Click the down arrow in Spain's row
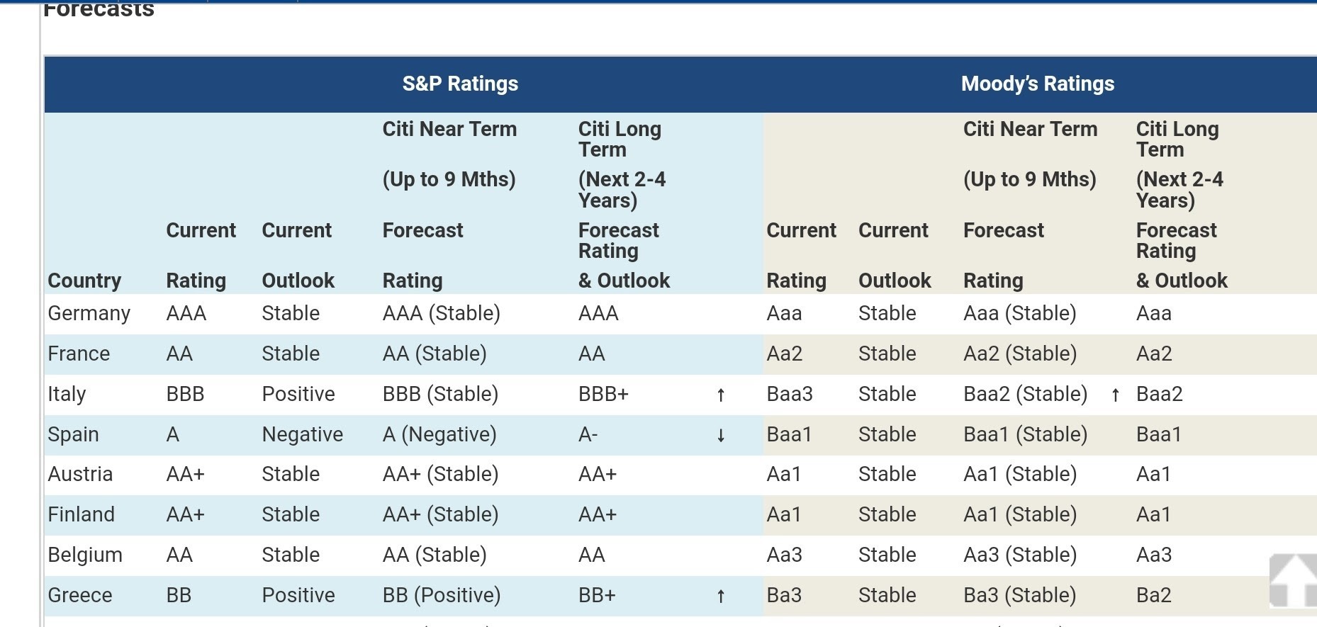 [x=721, y=435]
